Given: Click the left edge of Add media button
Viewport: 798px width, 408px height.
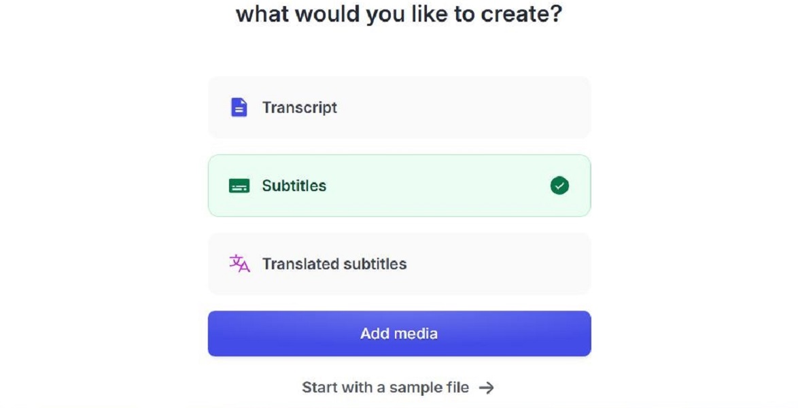Looking at the screenshot, I should pyautogui.click(x=216, y=334).
